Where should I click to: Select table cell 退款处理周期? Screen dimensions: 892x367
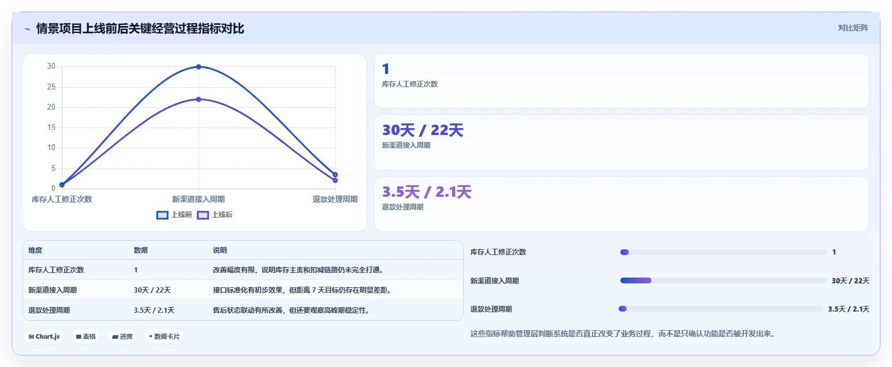pos(49,310)
